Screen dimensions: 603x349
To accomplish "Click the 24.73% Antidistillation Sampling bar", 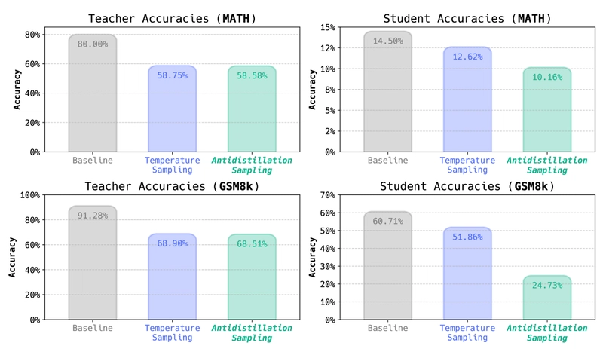I will coord(547,298).
